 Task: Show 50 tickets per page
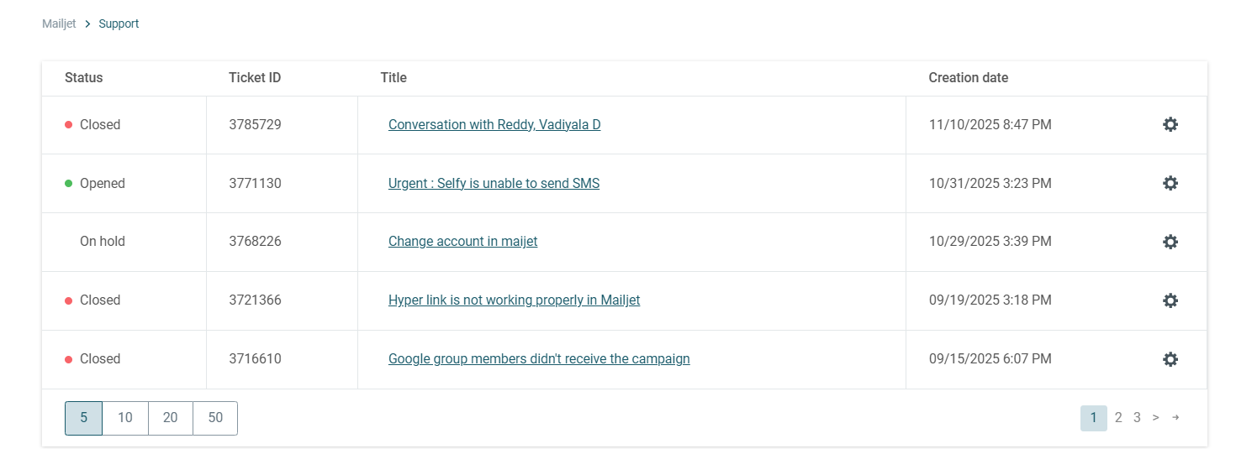[215, 418]
